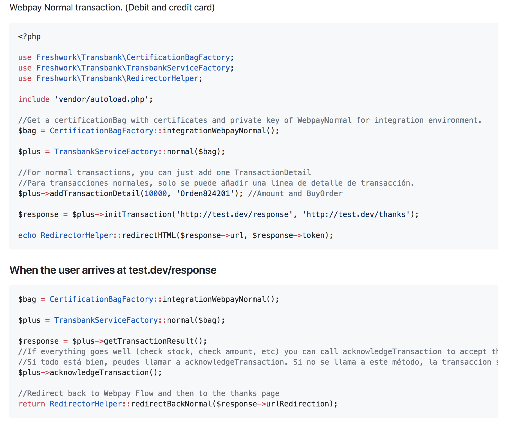Click the '$plus->addTransactionDetail(10000' code line
This screenshot has height=434, width=513.
click(131, 194)
